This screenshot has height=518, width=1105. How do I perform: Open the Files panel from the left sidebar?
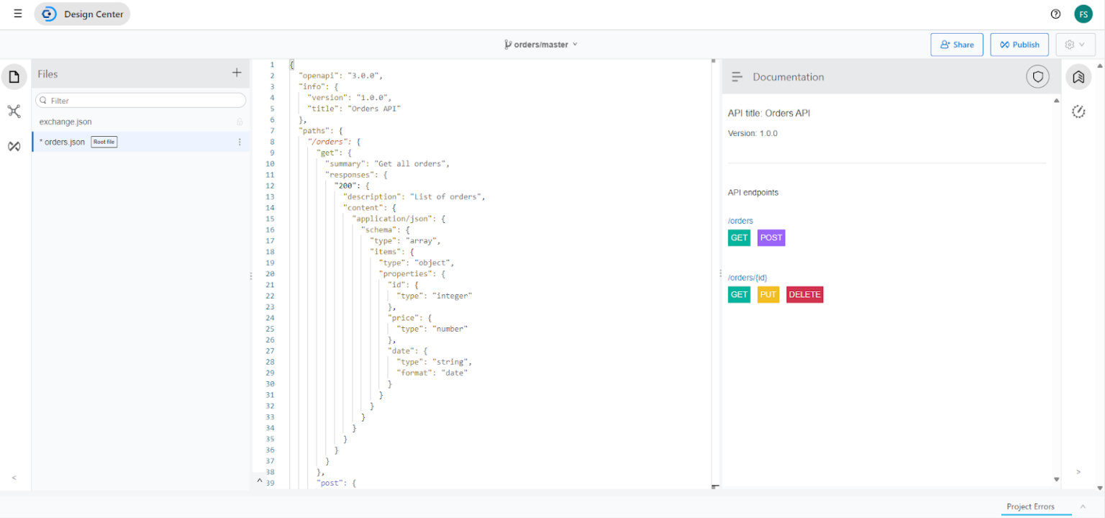pos(14,76)
